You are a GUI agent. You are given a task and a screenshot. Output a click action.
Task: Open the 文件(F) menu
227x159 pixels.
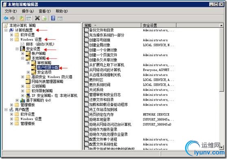click(11, 11)
